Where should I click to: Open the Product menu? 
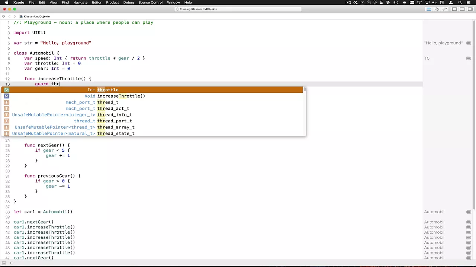pyautogui.click(x=112, y=3)
